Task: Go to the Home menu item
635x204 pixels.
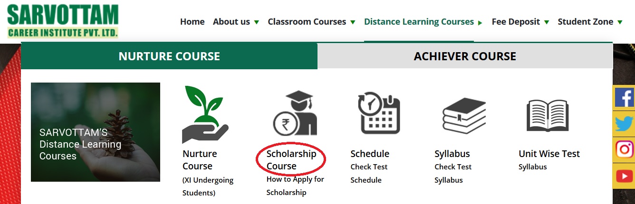Action: 192,22
